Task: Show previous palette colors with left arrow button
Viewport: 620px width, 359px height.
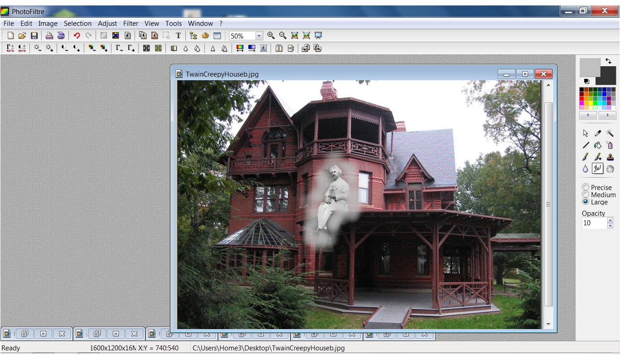Action: 588,116
